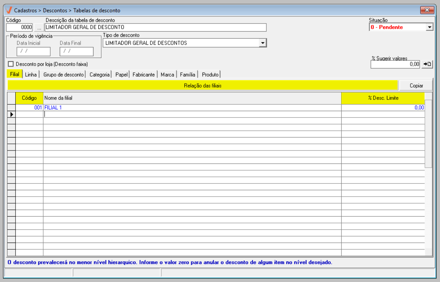The height and width of the screenshot is (282, 440).
Task: Click the apply suggested values arrow icon
Action: (427, 64)
